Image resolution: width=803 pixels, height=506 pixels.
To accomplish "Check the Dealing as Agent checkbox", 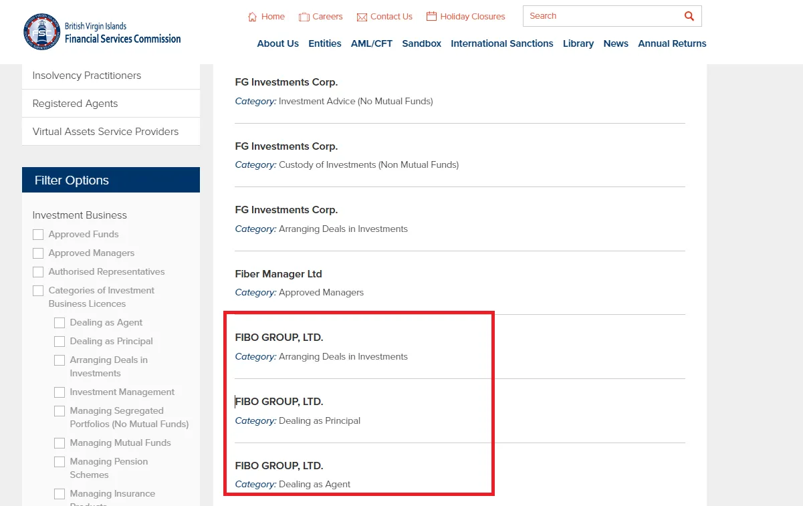I will 60,323.
